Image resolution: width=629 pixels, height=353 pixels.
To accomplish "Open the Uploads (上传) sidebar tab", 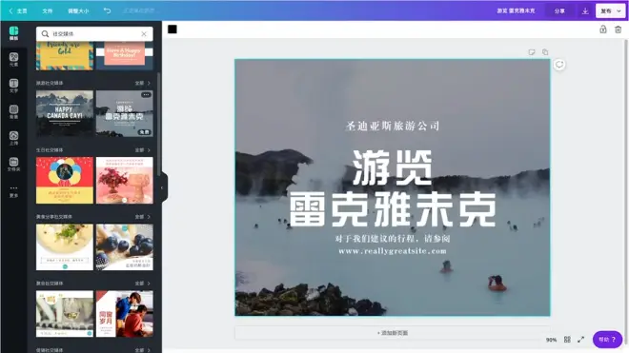I will click(x=13, y=138).
